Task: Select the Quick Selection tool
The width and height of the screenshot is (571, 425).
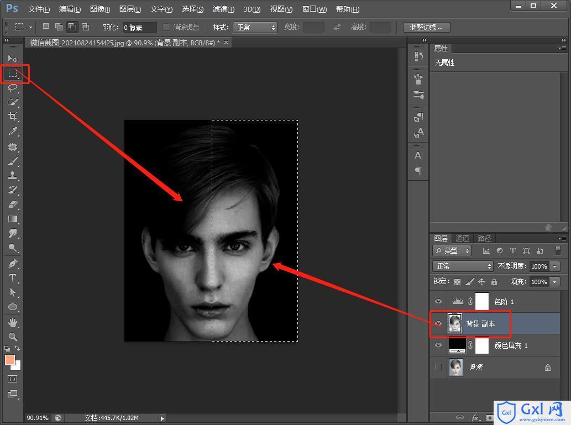Action: click(x=13, y=102)
